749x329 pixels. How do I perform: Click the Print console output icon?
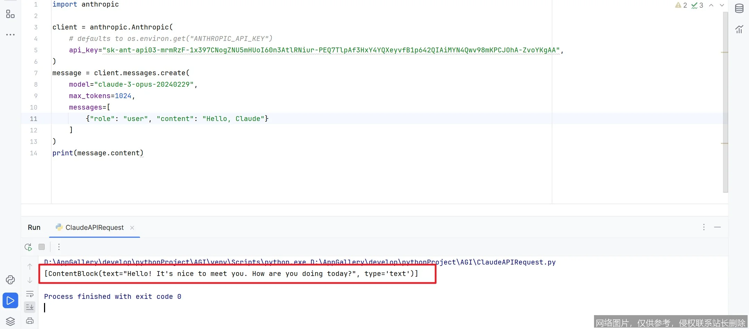tap(30, 321)
